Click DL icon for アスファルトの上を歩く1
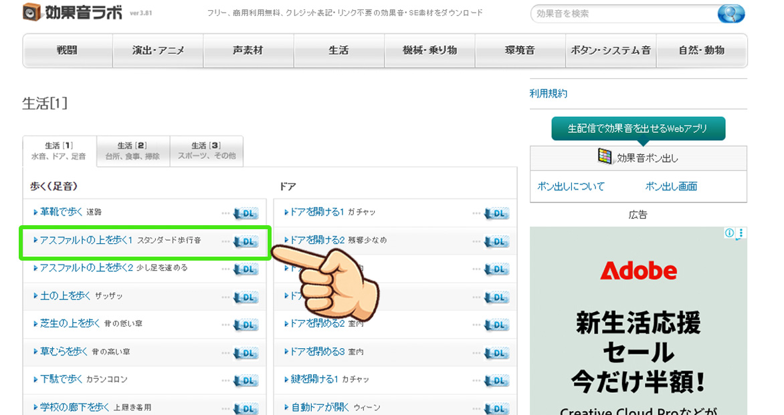Screen dimensions: 784x415 tap(246, 242)
